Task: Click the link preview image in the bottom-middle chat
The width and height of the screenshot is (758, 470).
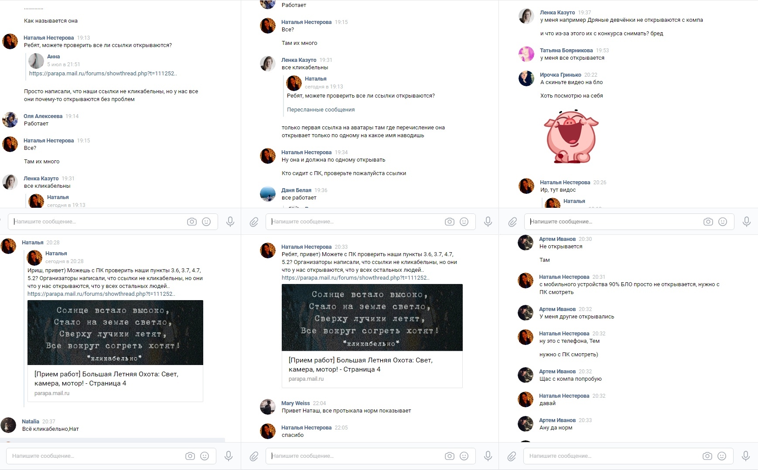Action: coord(372,318)
